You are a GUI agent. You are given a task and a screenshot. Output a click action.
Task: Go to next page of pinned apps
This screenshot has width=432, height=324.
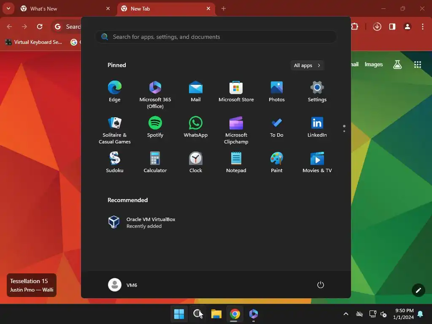[344, 131]
